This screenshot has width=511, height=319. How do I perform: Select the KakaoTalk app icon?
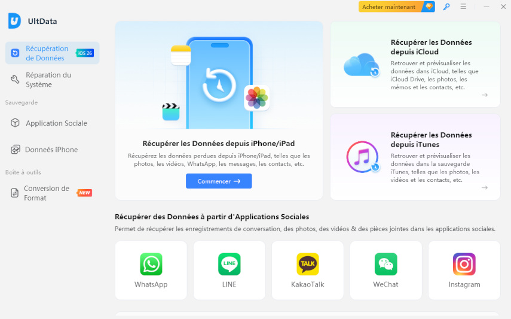tap(307, 264)
